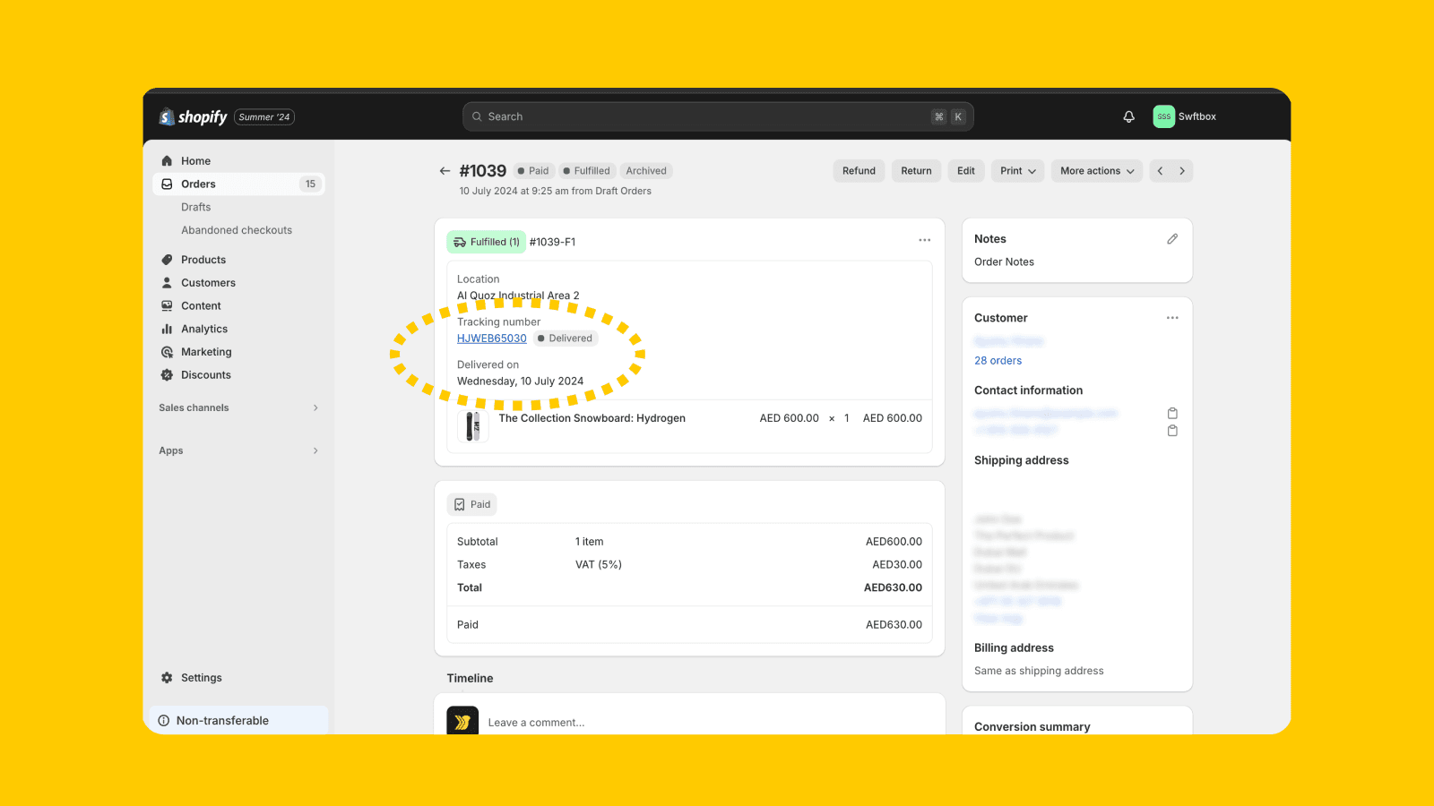The height and width of the screenshot is (806, 1434).
Task: Open the More actions dropdown
Action: click(x=1096, y=170)
